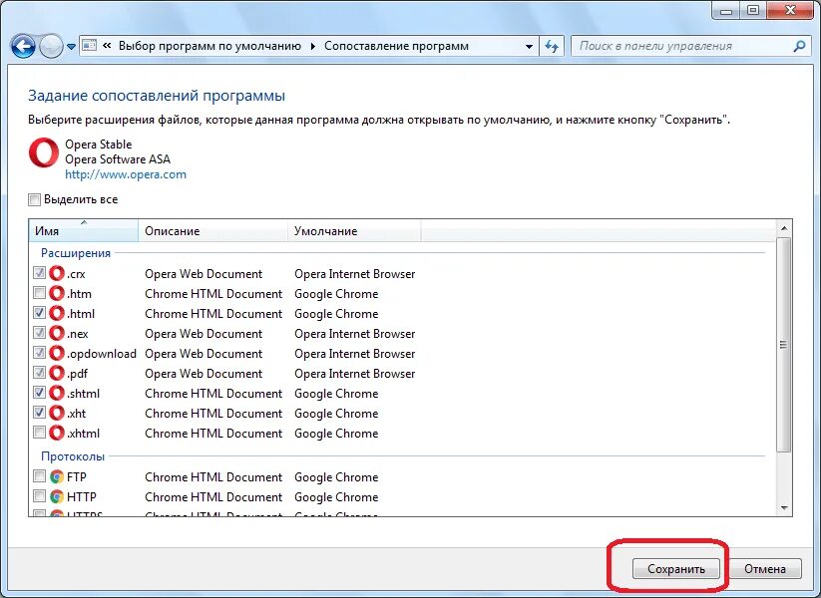Close the window with X button
Screen dimensions: 821x598
[x=791, y=11]
